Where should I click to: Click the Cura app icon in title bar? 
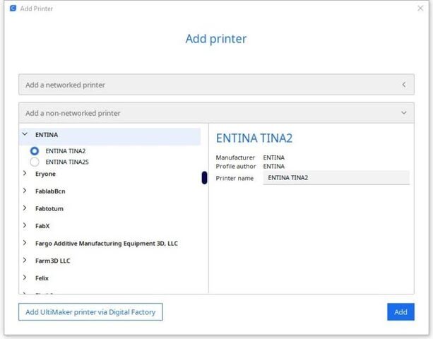[12, 8]
